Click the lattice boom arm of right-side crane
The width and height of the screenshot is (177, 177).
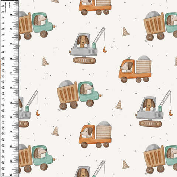click(x=165, y=98)
